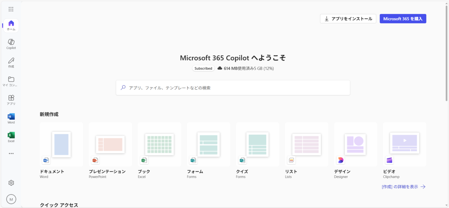Image resolution: width=449 pixels, height=208 pixels.
Task: Click the ドキュメント label text
Action: pos(52,171)
